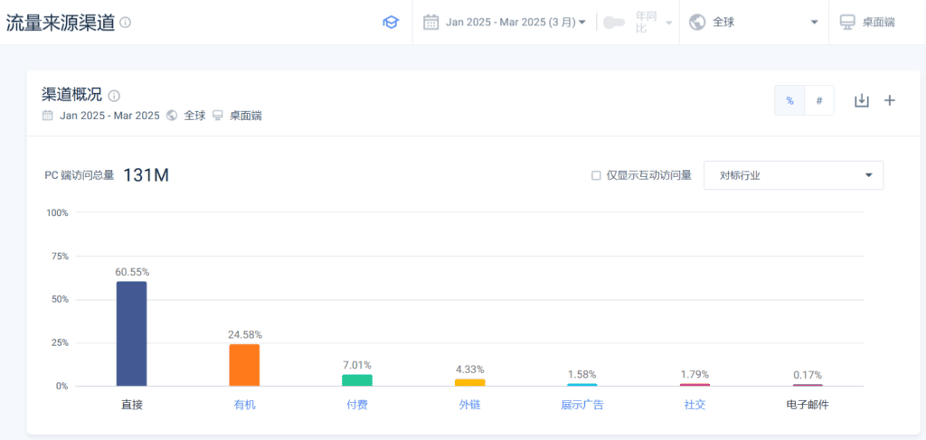The height and width of the screenshot is (440, 926).
Task: Switch chart to absolute number view
Action: point(818,100)
